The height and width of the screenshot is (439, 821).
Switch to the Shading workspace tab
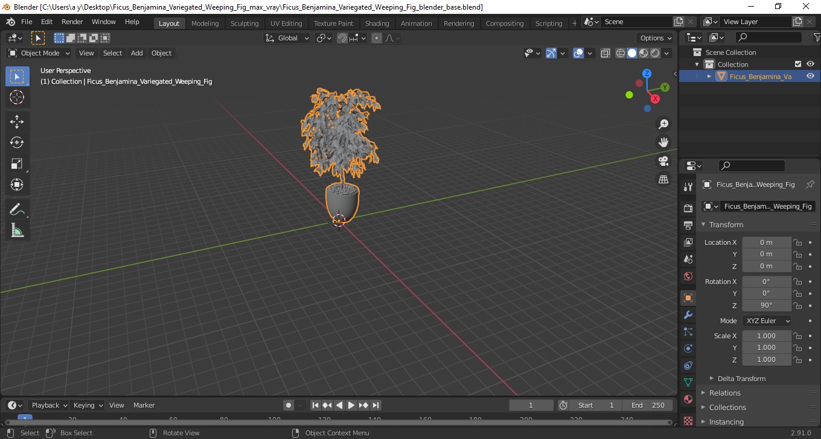click(x=377, y=23)
